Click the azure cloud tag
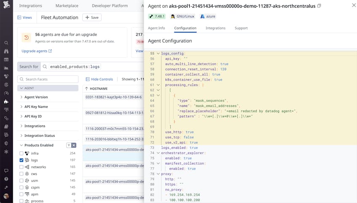Screen dimensions: 357x203 (x=208, y=16)
